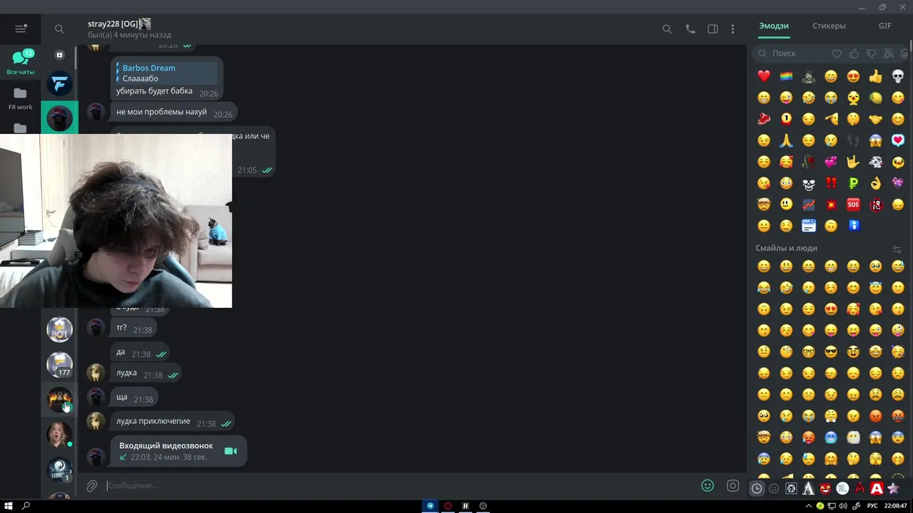Image resolution: width=913 pixels, height=513 pixels.
Task: Open the Все чаты folder
Action: 21,63
